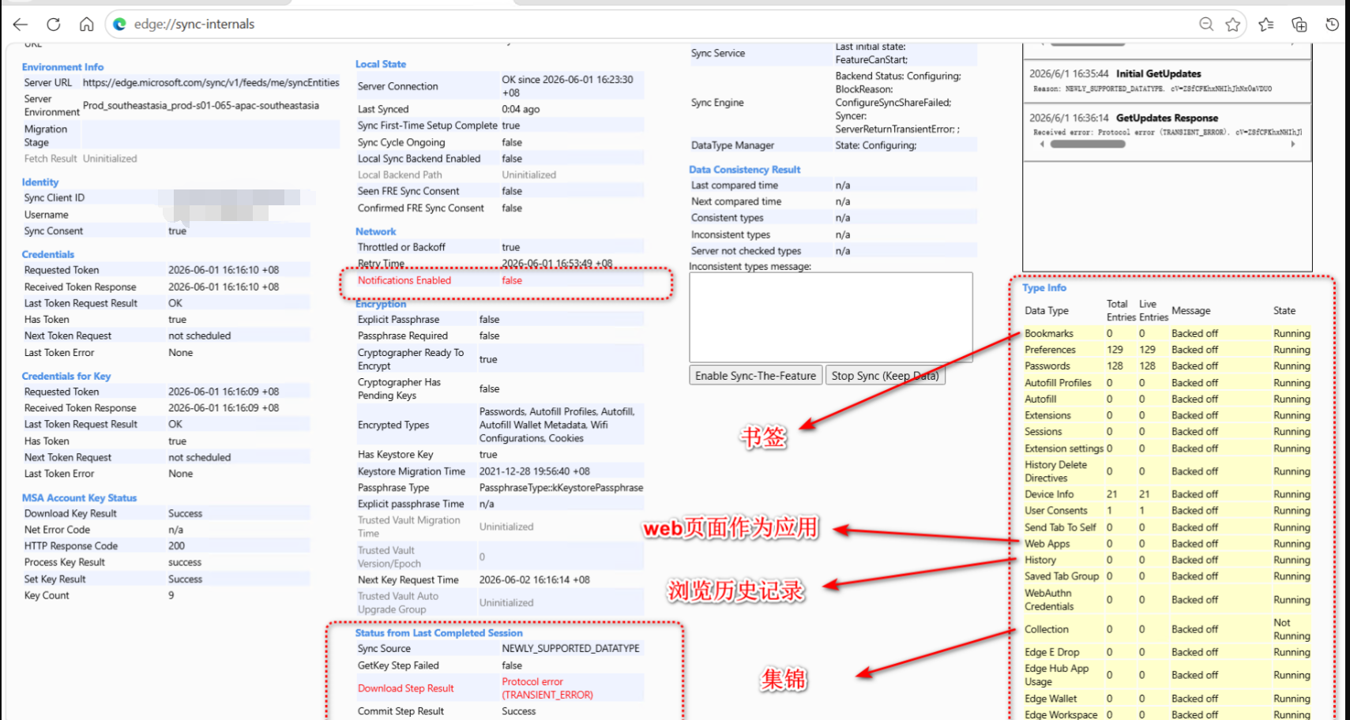Open the favorites list icon
This screenshot has width=1350, height=720.
click(1266, 24)
